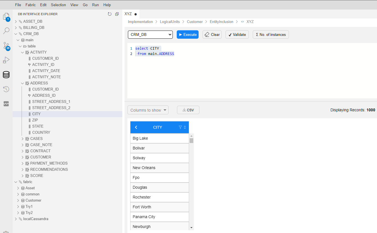Refresh the DB Interface Explorer tree
Screen dimensions: 377x233
coord(110,14)
